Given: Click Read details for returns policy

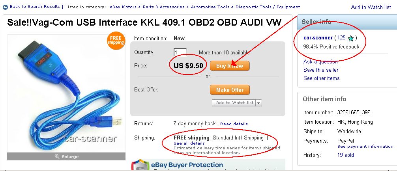Looking at the screenshot, I should click(234, 124).
